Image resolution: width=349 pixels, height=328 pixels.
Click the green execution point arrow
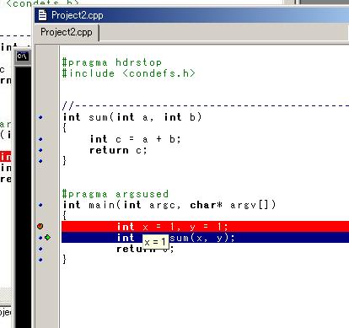tap(47, 238)
